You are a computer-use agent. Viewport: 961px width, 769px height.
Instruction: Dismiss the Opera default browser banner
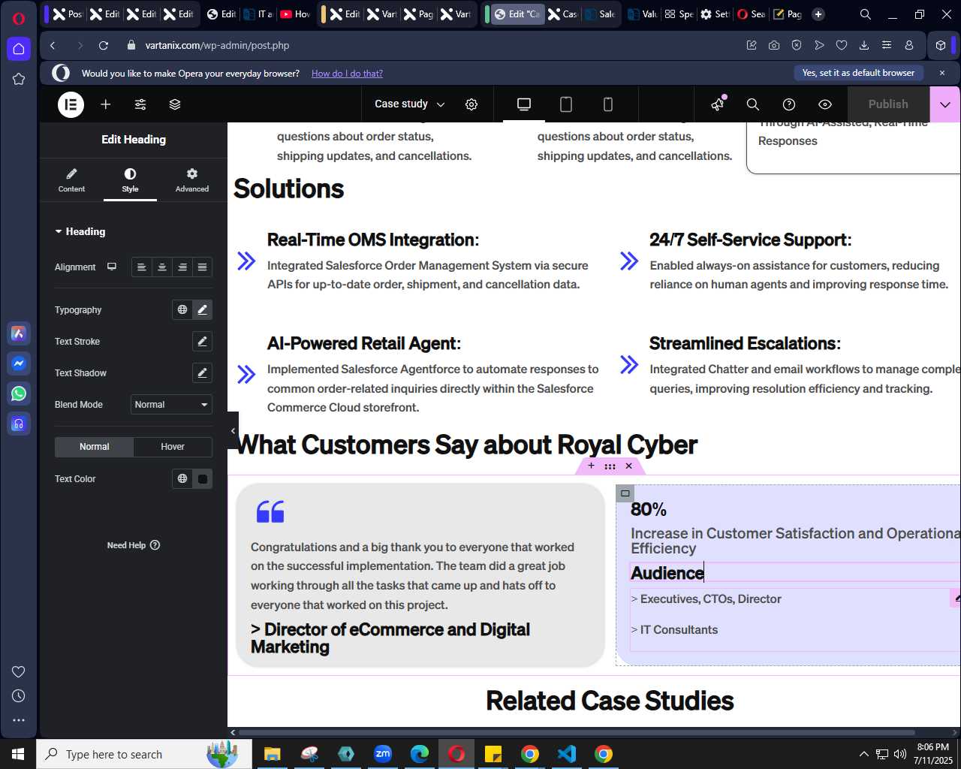[942, 73]
